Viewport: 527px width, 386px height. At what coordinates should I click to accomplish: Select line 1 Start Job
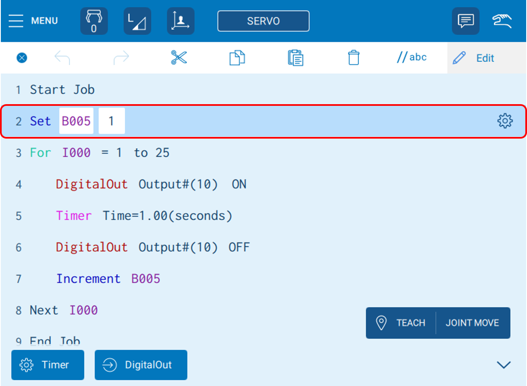pos(263,89)
